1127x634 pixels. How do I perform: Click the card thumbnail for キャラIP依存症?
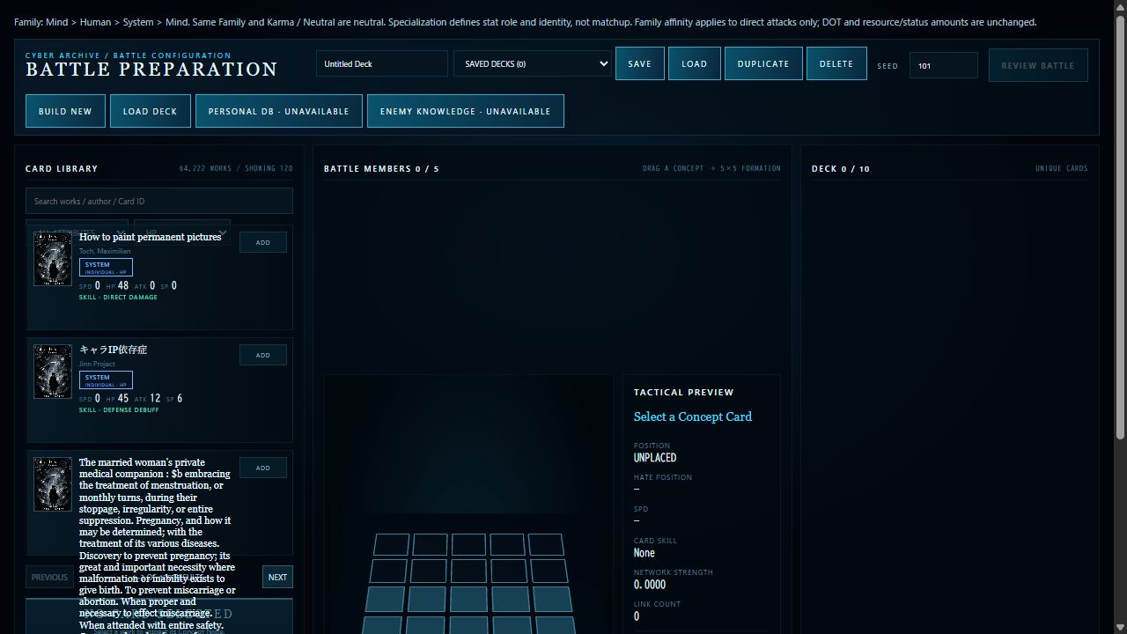[x=53, y=372]
